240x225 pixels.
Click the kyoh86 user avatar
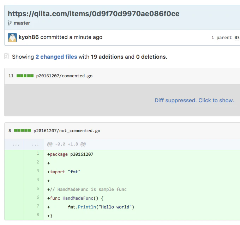[12, 38]
